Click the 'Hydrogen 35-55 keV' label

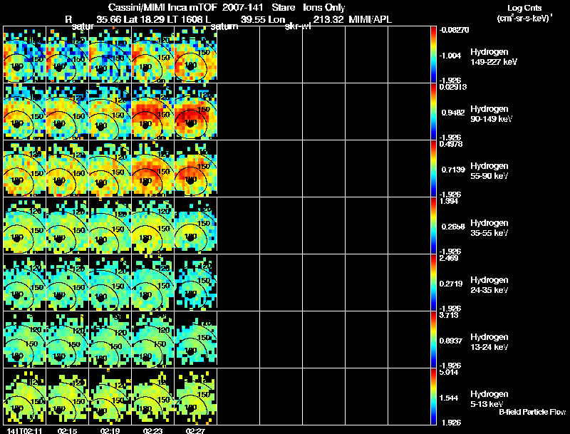click(x=489, y=228)
